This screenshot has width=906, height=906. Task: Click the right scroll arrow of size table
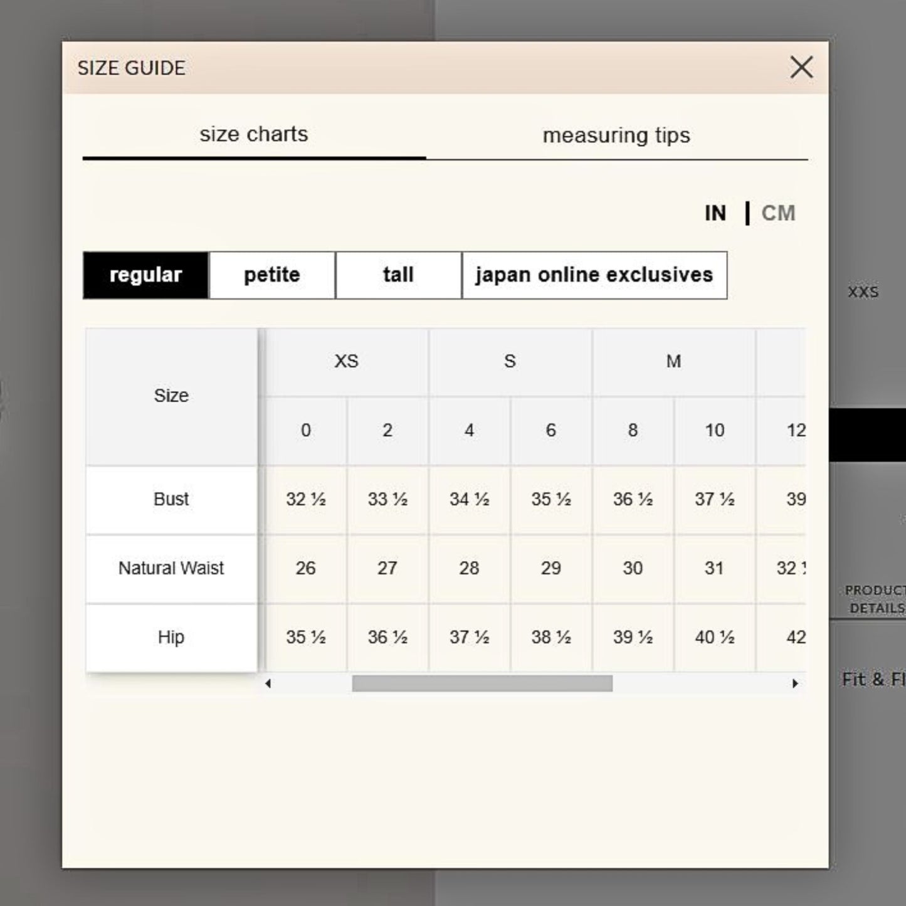coord(795,683)
